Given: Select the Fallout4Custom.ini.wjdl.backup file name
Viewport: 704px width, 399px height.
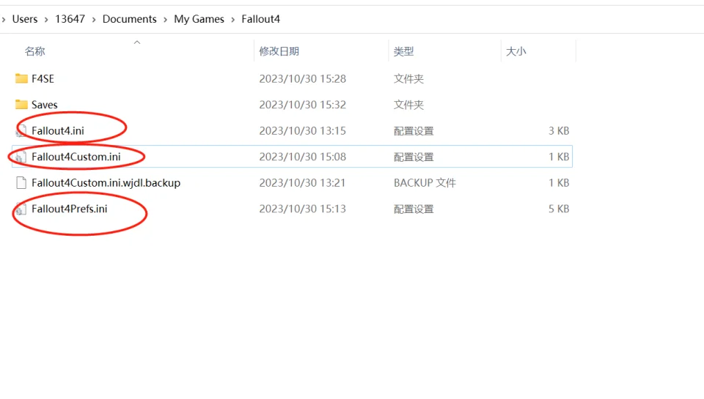Looking at the screenshot, I should tap(106, 183).
